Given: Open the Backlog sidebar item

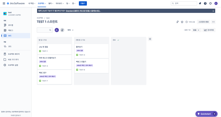Looking at the screenshot, I should pyautogui.click(x=16, y=30).
